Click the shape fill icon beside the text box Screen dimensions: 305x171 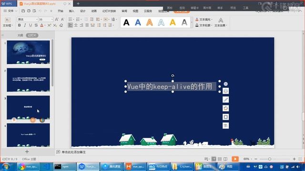pos(225,108)
